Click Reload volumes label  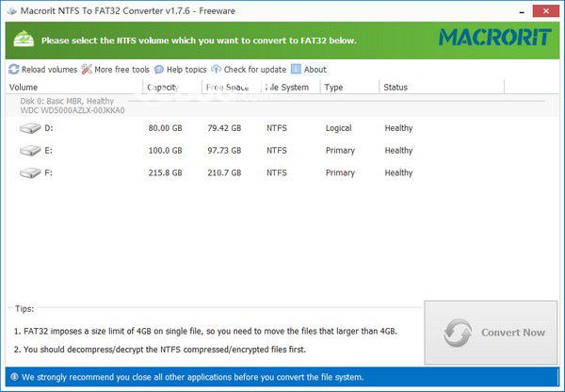pyautogui.click(x=49, y=70)
